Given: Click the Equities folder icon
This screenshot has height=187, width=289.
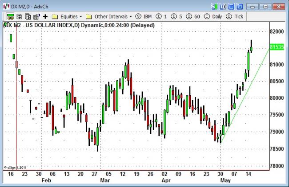Looking at the screenshot, I should point(55,17).
